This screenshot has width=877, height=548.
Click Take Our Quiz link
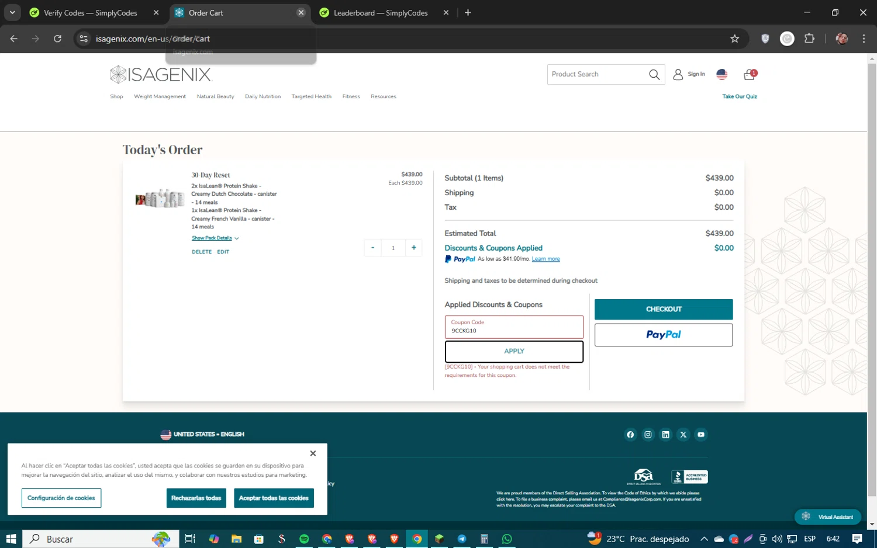click(x=740, y=96)
